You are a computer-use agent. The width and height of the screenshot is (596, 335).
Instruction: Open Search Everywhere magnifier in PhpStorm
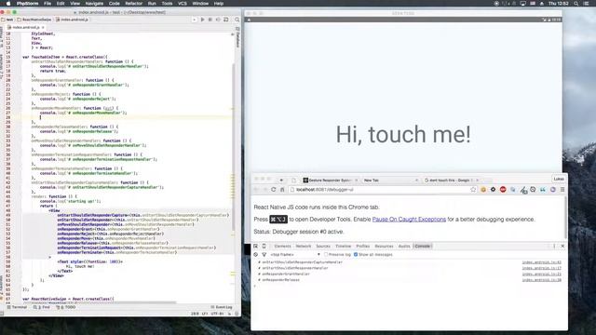coord(237,20)
